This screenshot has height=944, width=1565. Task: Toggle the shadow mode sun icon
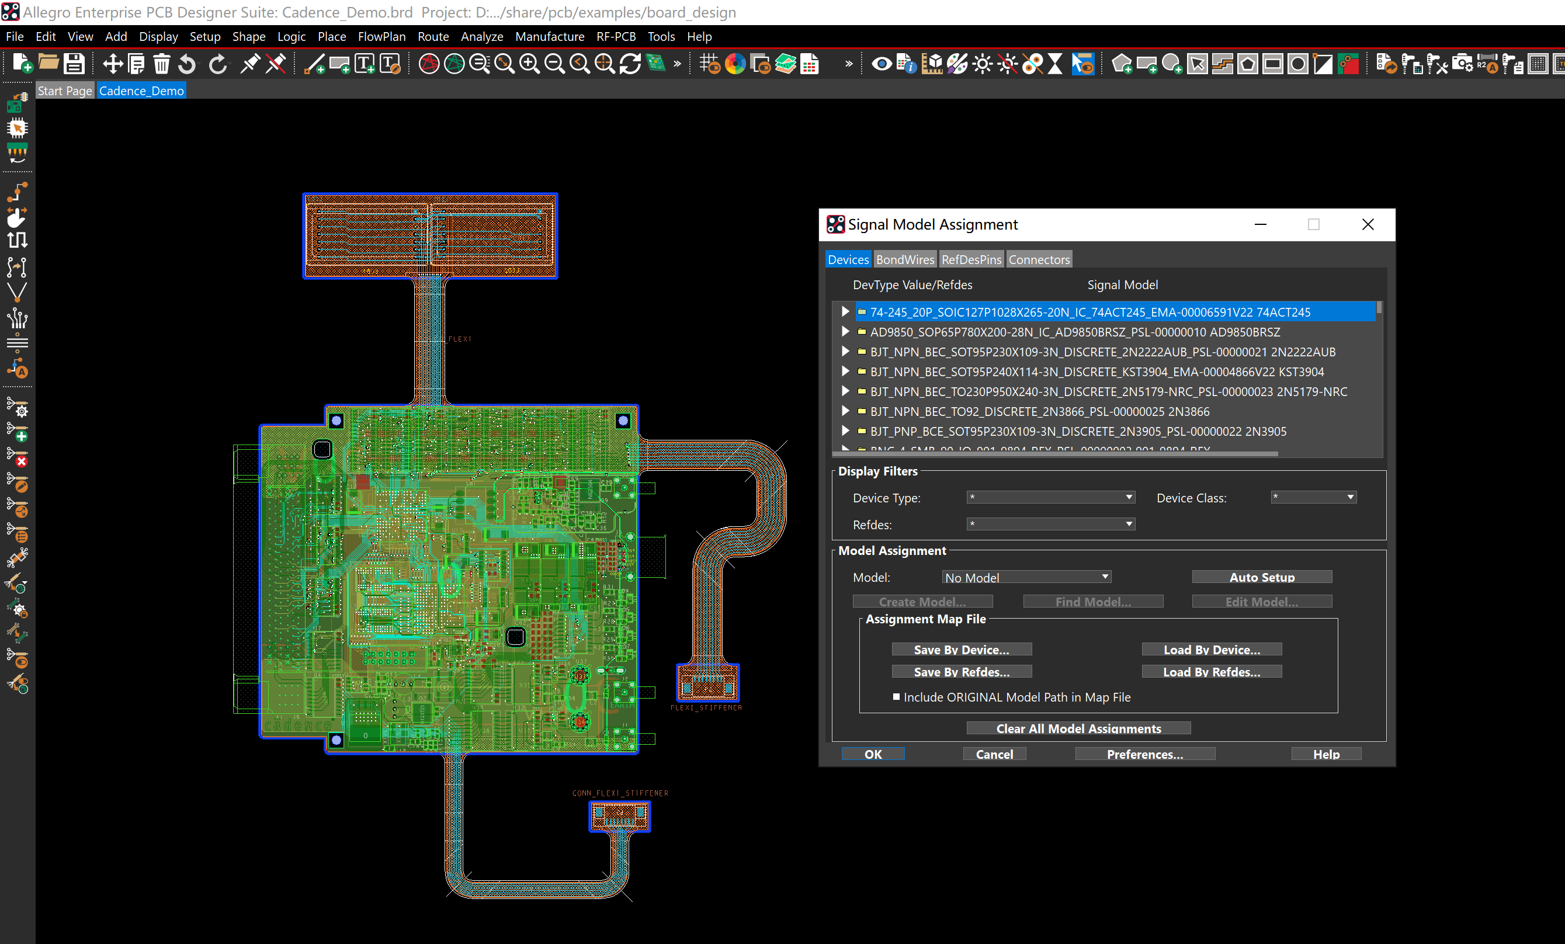tap(983, 64)
